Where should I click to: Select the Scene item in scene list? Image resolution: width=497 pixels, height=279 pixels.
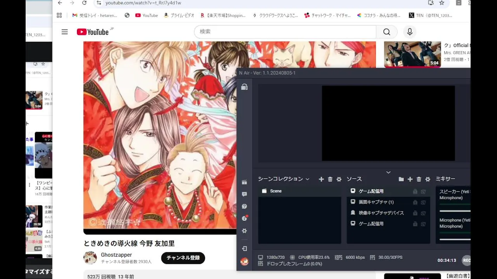(x=299, y=191)
